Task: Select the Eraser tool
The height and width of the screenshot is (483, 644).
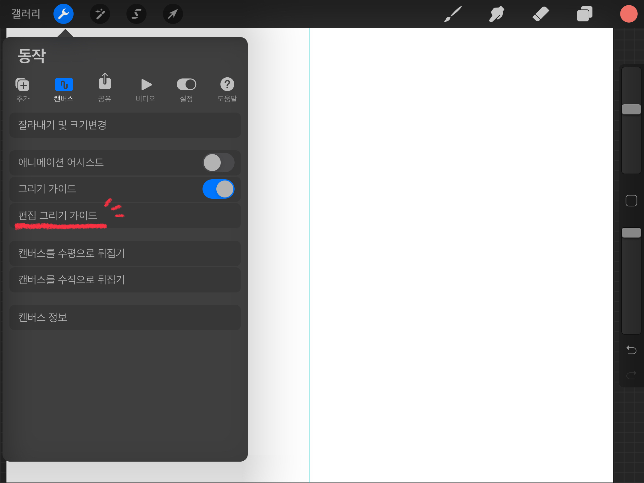Action: click(x=541, y=14)
